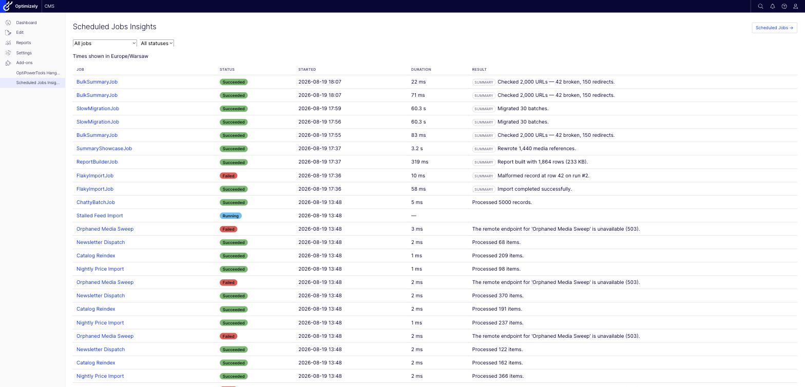
Task: Open Orphaned Media Sweep with 3 ms duration
Action: pos(105,229)
